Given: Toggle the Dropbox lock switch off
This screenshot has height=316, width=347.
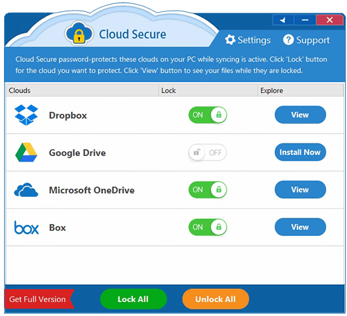Looking at the screenshot, I should click(208, 115).
